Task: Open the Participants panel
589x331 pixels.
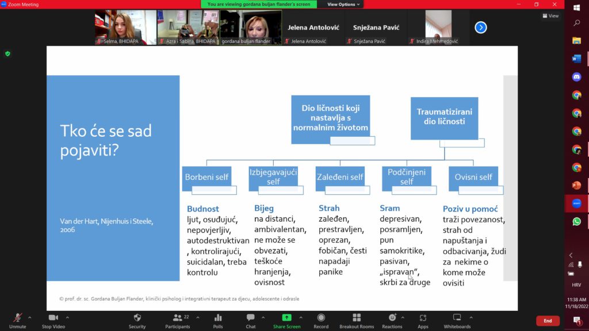Action: pyautogui.click(x=177, y=320)
